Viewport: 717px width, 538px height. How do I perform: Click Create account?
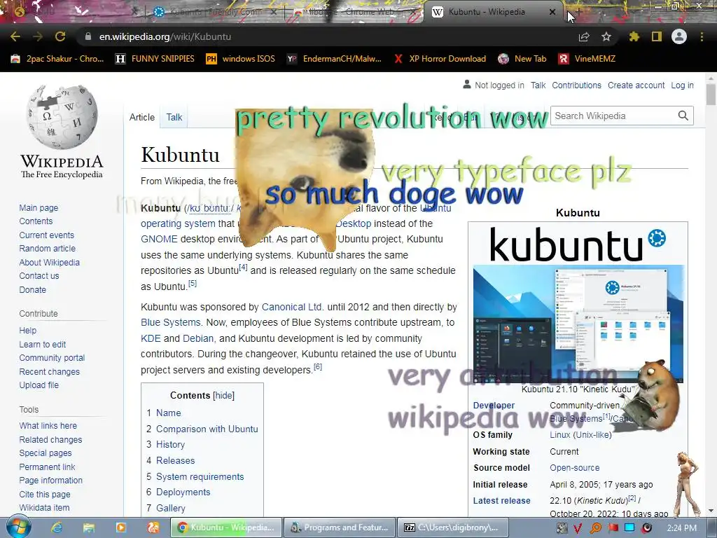tap(636, 85)
